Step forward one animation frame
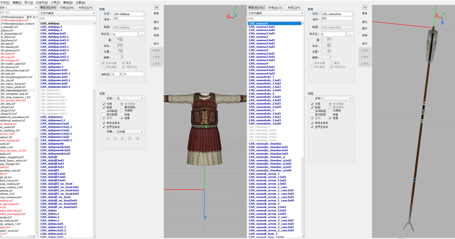 point(137,138)
